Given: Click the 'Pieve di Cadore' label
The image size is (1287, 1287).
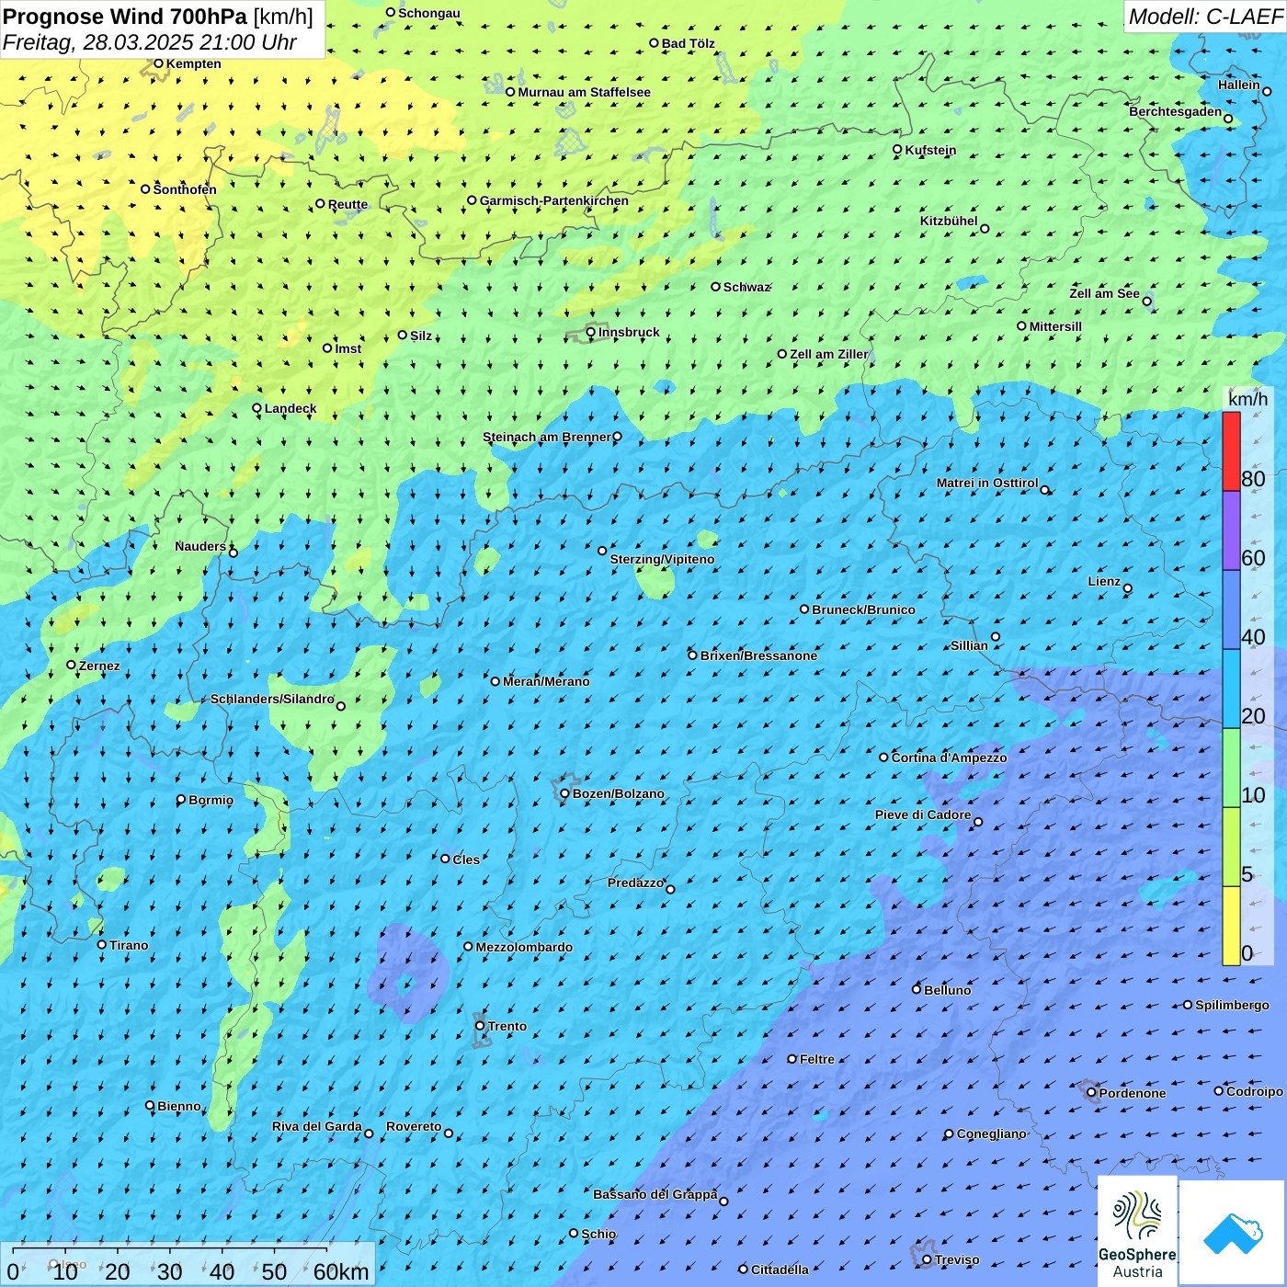Looking at the screenshot, I should 923,814.
